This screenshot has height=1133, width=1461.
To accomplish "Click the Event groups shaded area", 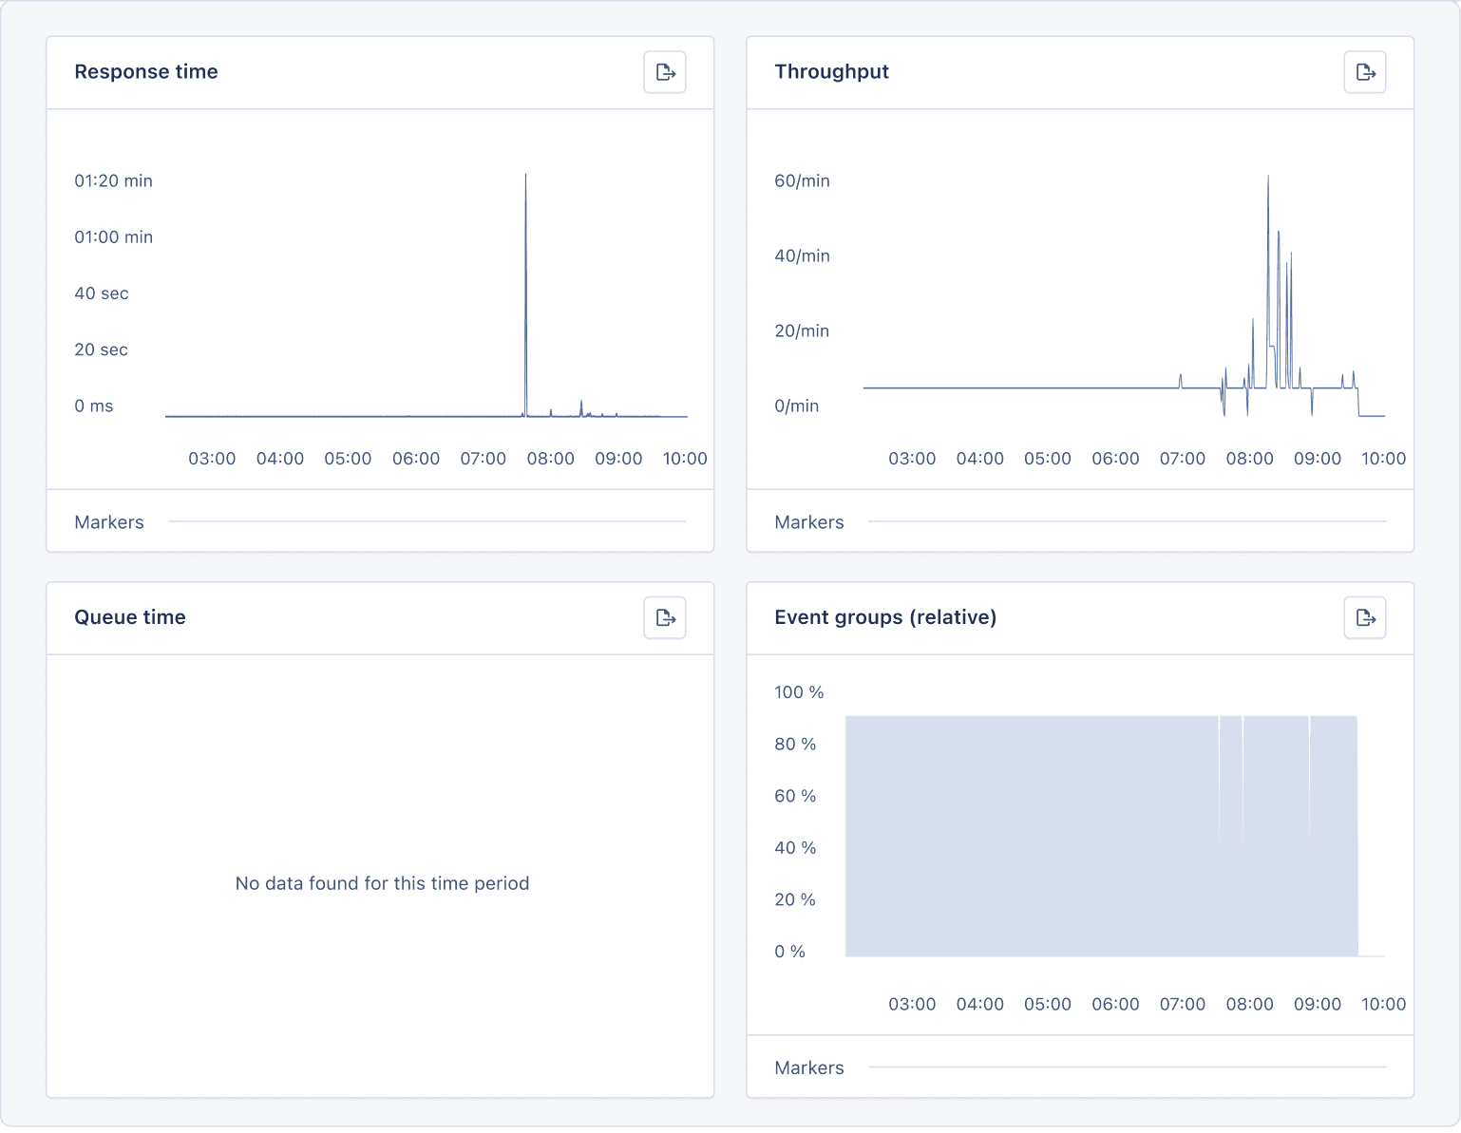I will click(1102, 836).
